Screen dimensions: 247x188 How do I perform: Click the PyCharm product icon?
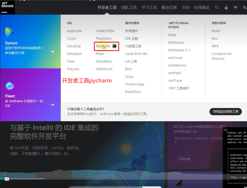[115, 46]
